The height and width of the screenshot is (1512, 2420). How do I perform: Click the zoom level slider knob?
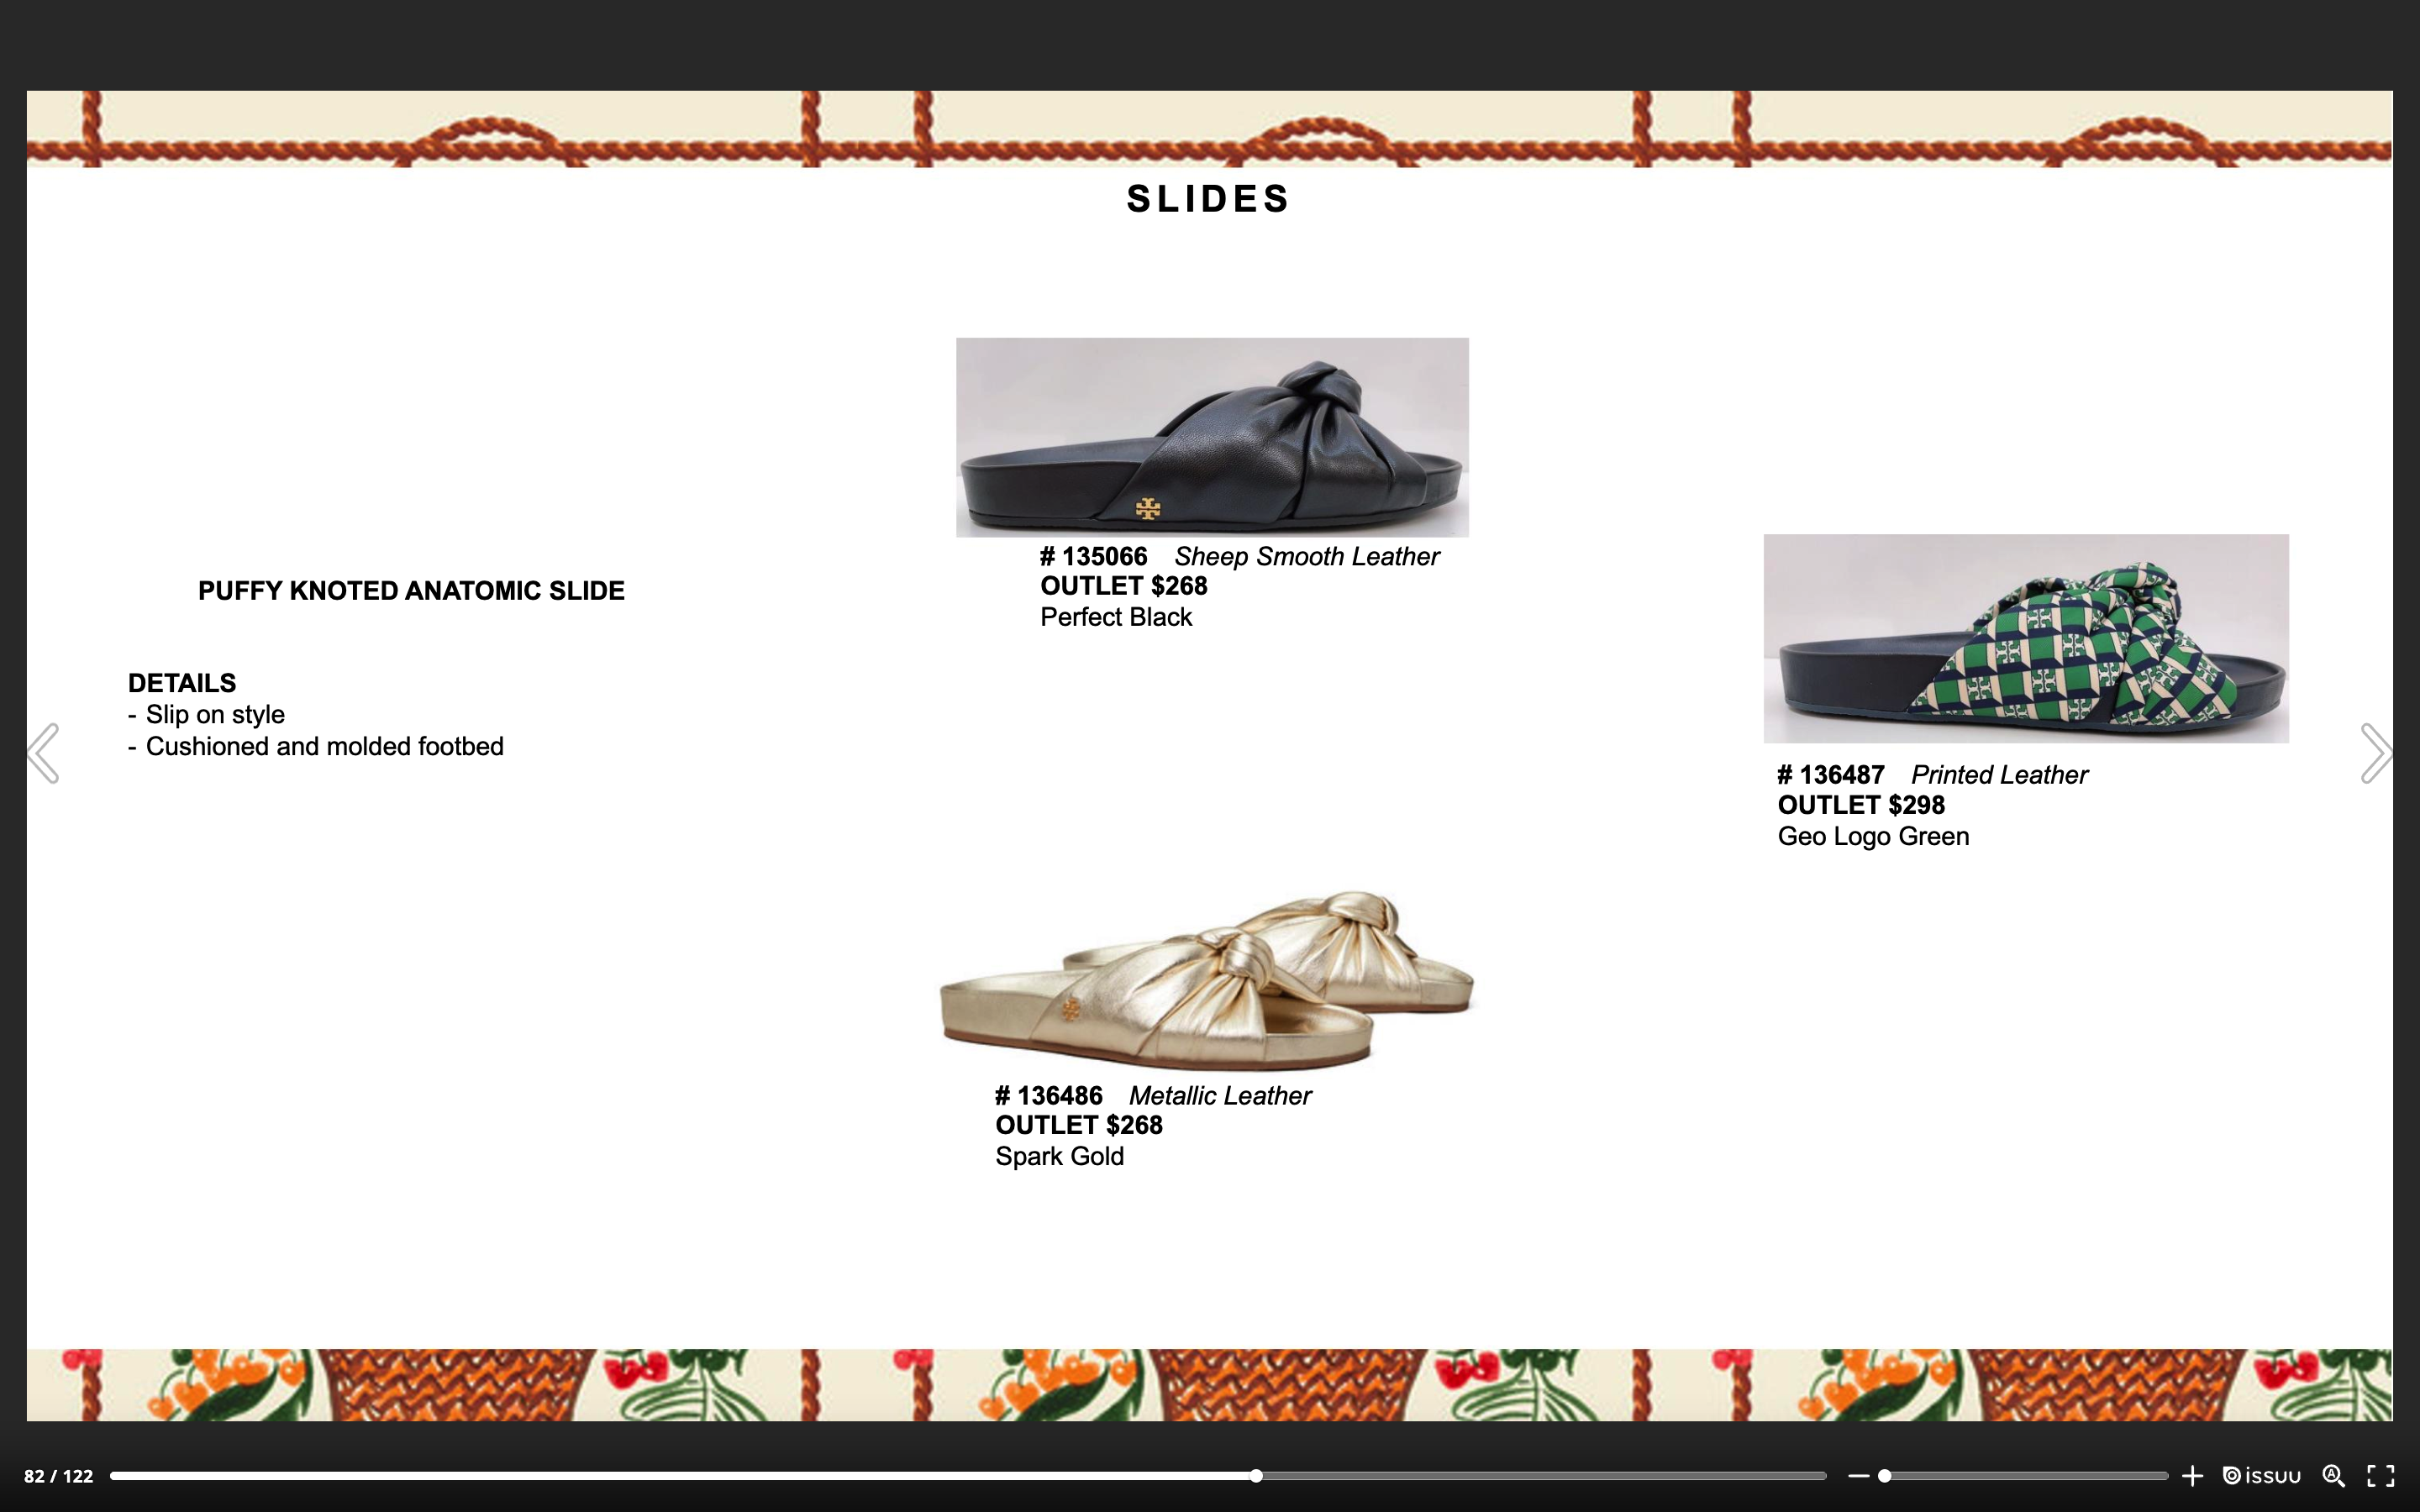(1884, 1476)
